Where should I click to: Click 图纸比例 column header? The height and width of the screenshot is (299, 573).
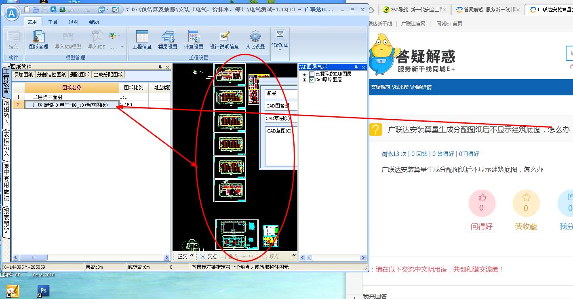[134, 87]
